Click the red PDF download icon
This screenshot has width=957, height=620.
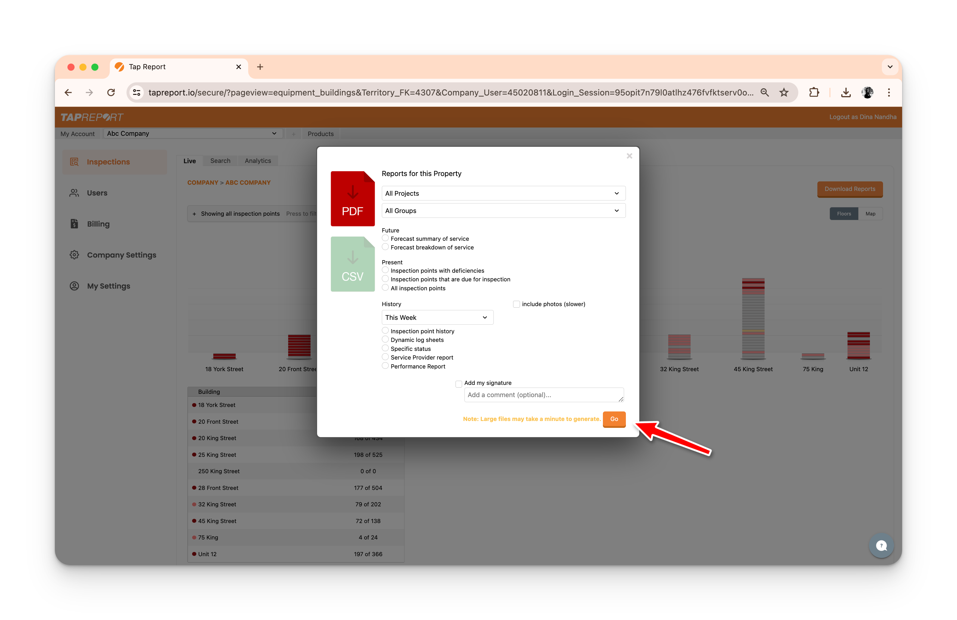352,199
